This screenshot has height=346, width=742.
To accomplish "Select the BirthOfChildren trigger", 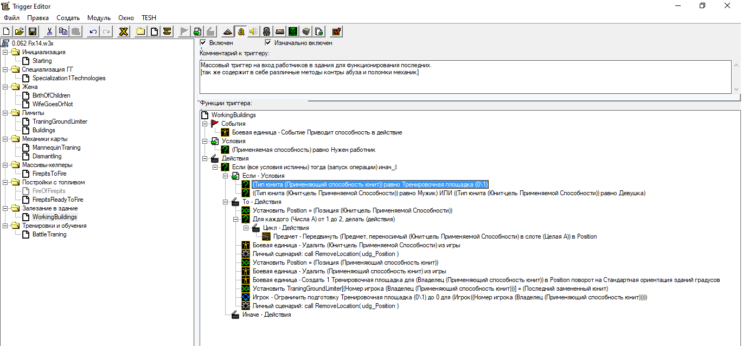I will tap(52, 95).
